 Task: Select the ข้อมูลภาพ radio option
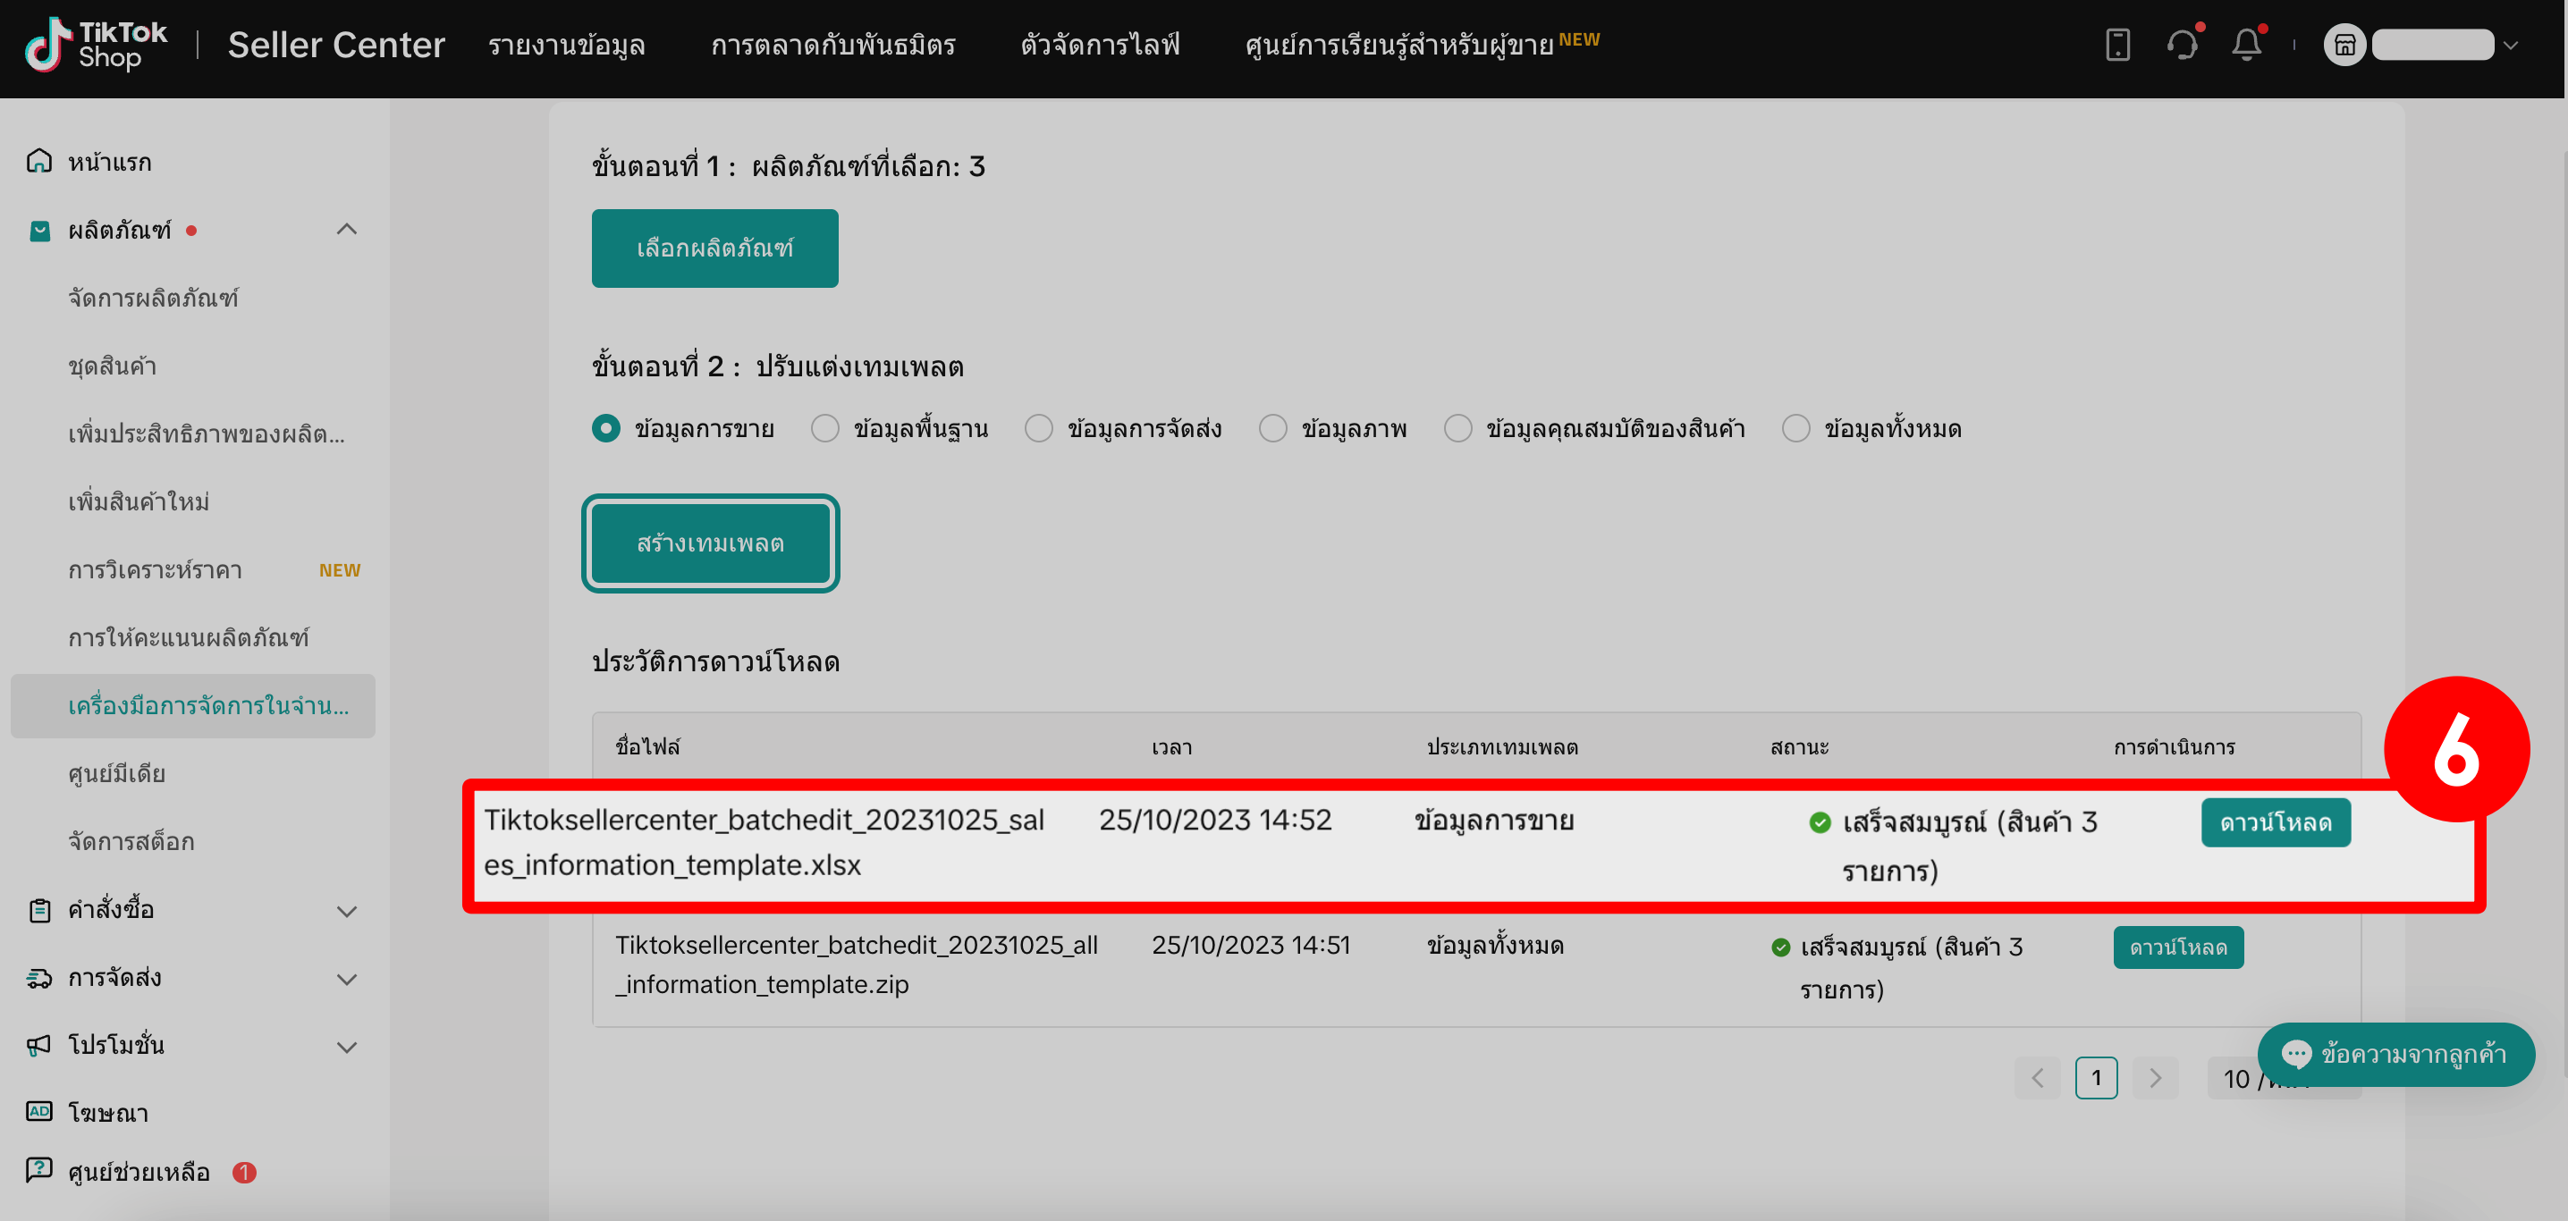1273,427
